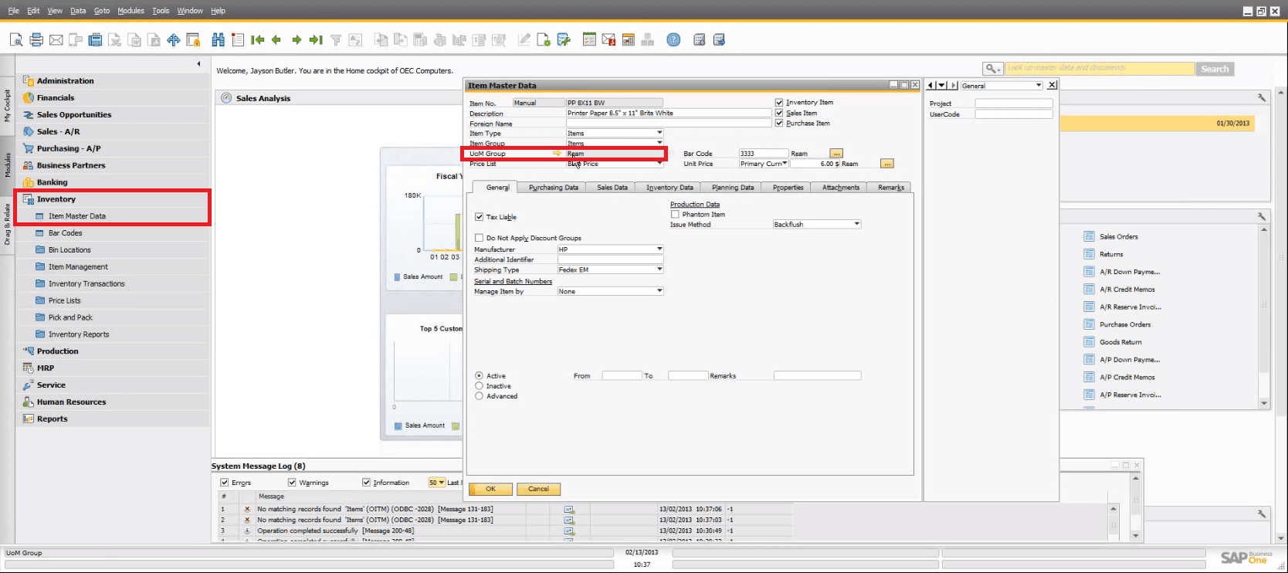
Task: Toggle Purchase Item checkbox
Action: (x=779, y=123)
